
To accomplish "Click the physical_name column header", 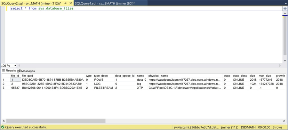I will coord(185,76).
